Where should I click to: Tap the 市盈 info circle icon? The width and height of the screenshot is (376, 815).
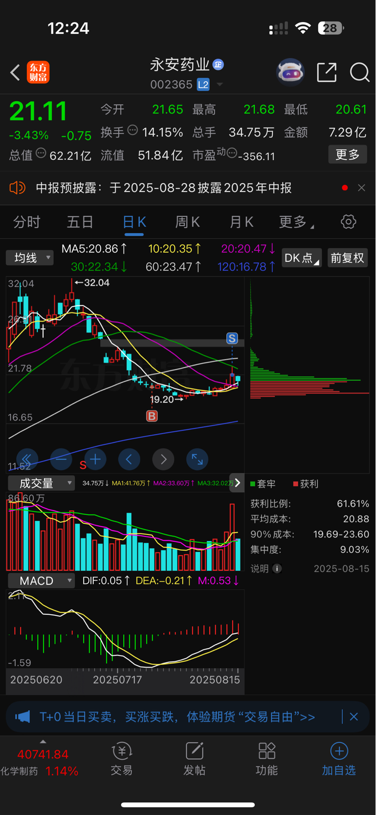(232, 153)
